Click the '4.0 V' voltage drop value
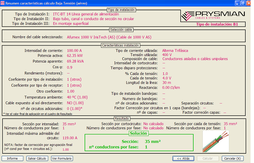Viewport: 254px width, 163px height. (167, 78)
